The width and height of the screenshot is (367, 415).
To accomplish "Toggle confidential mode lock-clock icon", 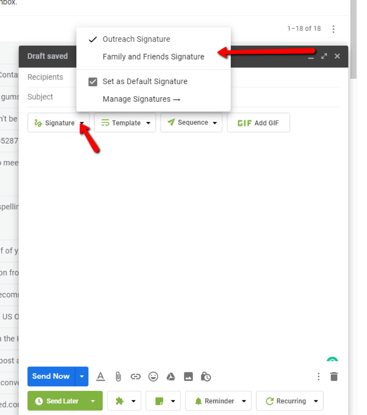I will [206, 377].
